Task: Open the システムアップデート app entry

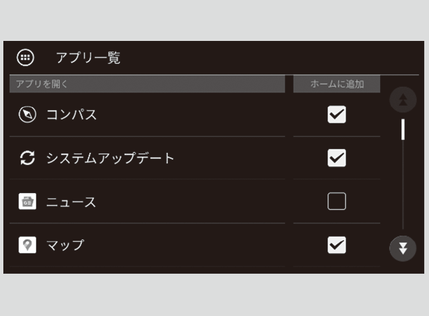Action: [147, 158]
